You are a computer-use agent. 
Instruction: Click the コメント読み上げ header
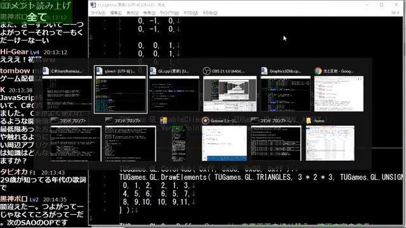click(x=36, y=5)
